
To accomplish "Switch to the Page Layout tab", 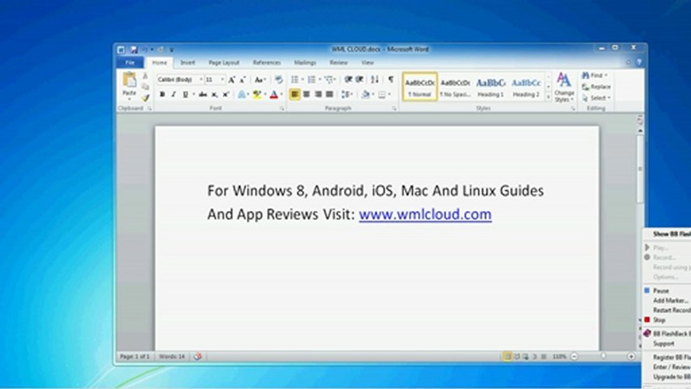I will click(224, 63).
